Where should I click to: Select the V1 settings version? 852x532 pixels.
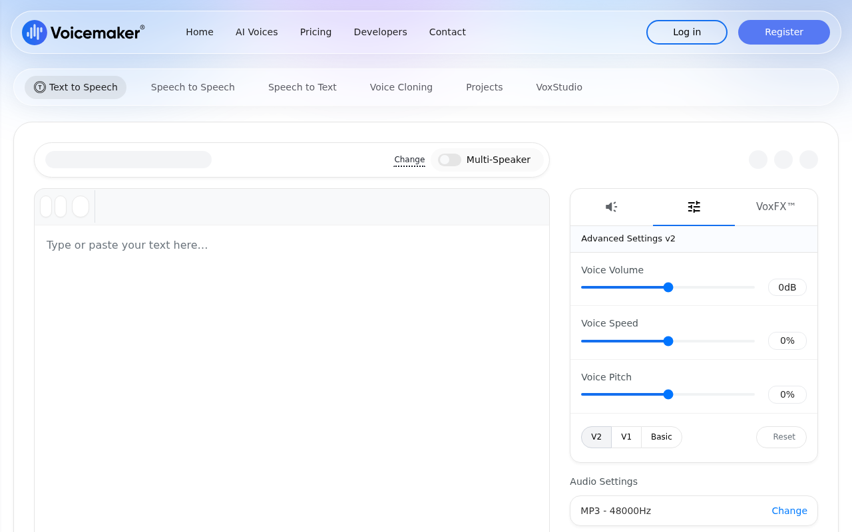[626, 437]
